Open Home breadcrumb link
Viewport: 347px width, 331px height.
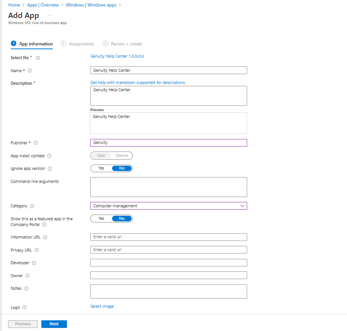[14, 5]
